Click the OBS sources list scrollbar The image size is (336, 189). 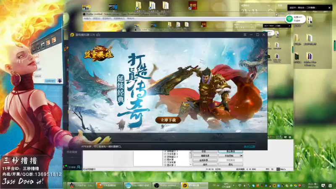[x=191, y=157]
